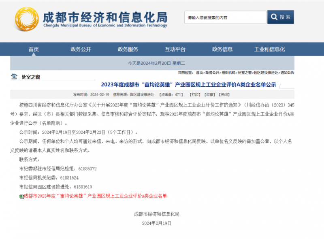Open the red A类企业名单 attachment link
Viewport: 324px width, 239px height.
pyautogui.click(x=95, y=196)
